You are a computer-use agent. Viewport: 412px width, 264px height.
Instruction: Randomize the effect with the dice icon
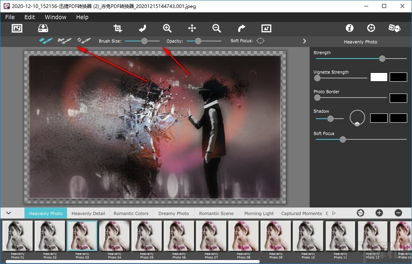[394, 28]
